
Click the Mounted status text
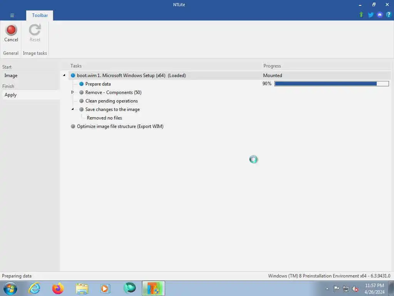tap(273, 75)
